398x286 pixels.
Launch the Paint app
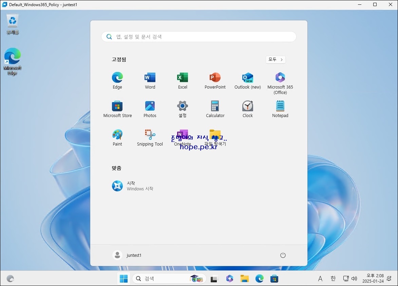click(117, 137)
